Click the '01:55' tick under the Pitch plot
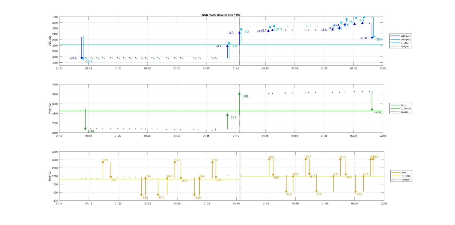455x225 pixels. tap(324, 136)
